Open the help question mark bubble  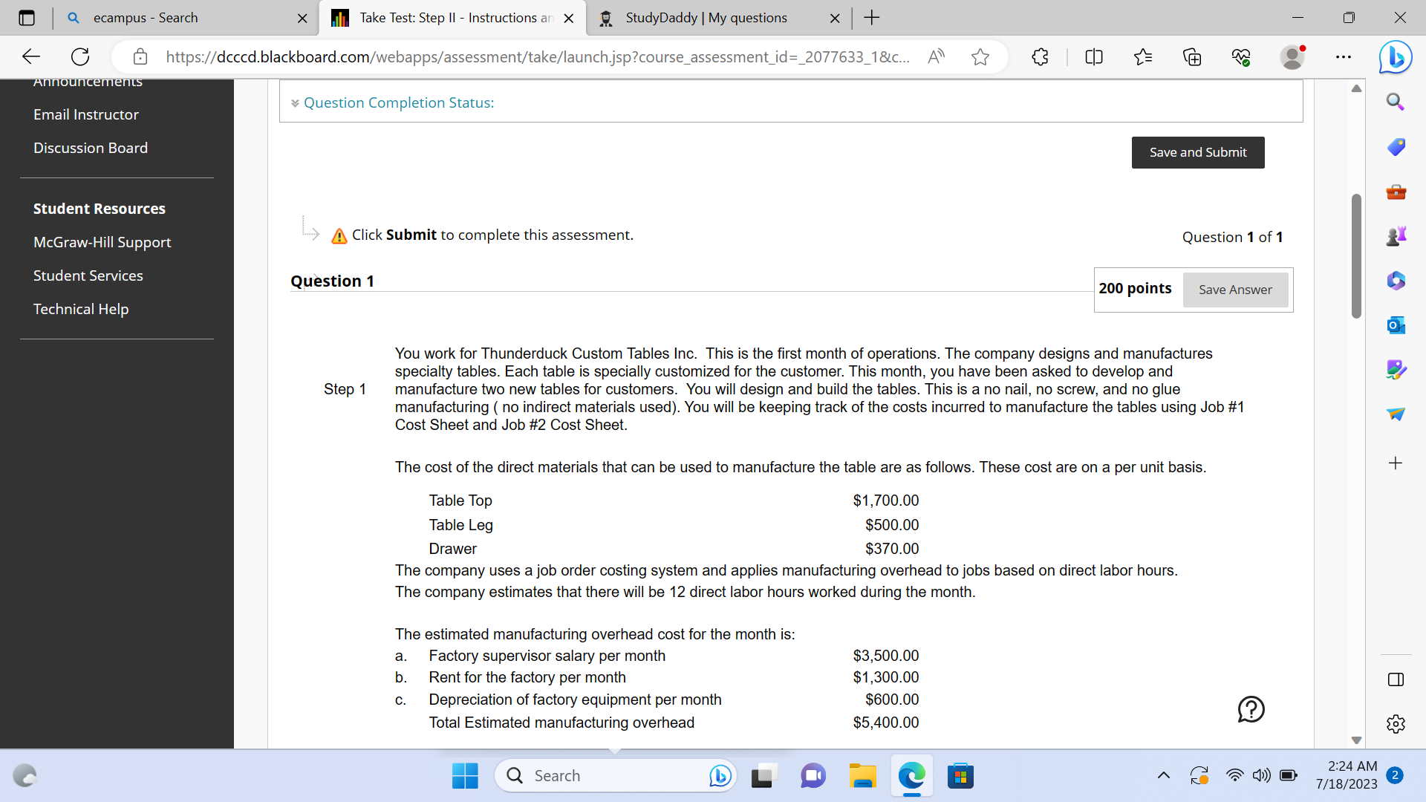coord(1251,709)
